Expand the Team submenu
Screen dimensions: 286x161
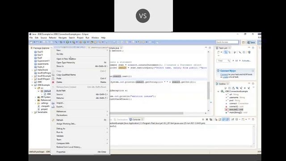click(80, 140)
